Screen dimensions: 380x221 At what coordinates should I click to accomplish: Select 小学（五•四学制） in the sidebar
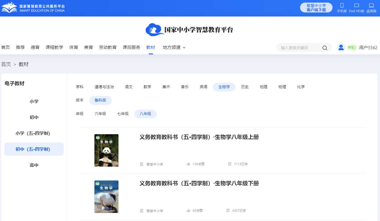(34, 133)
